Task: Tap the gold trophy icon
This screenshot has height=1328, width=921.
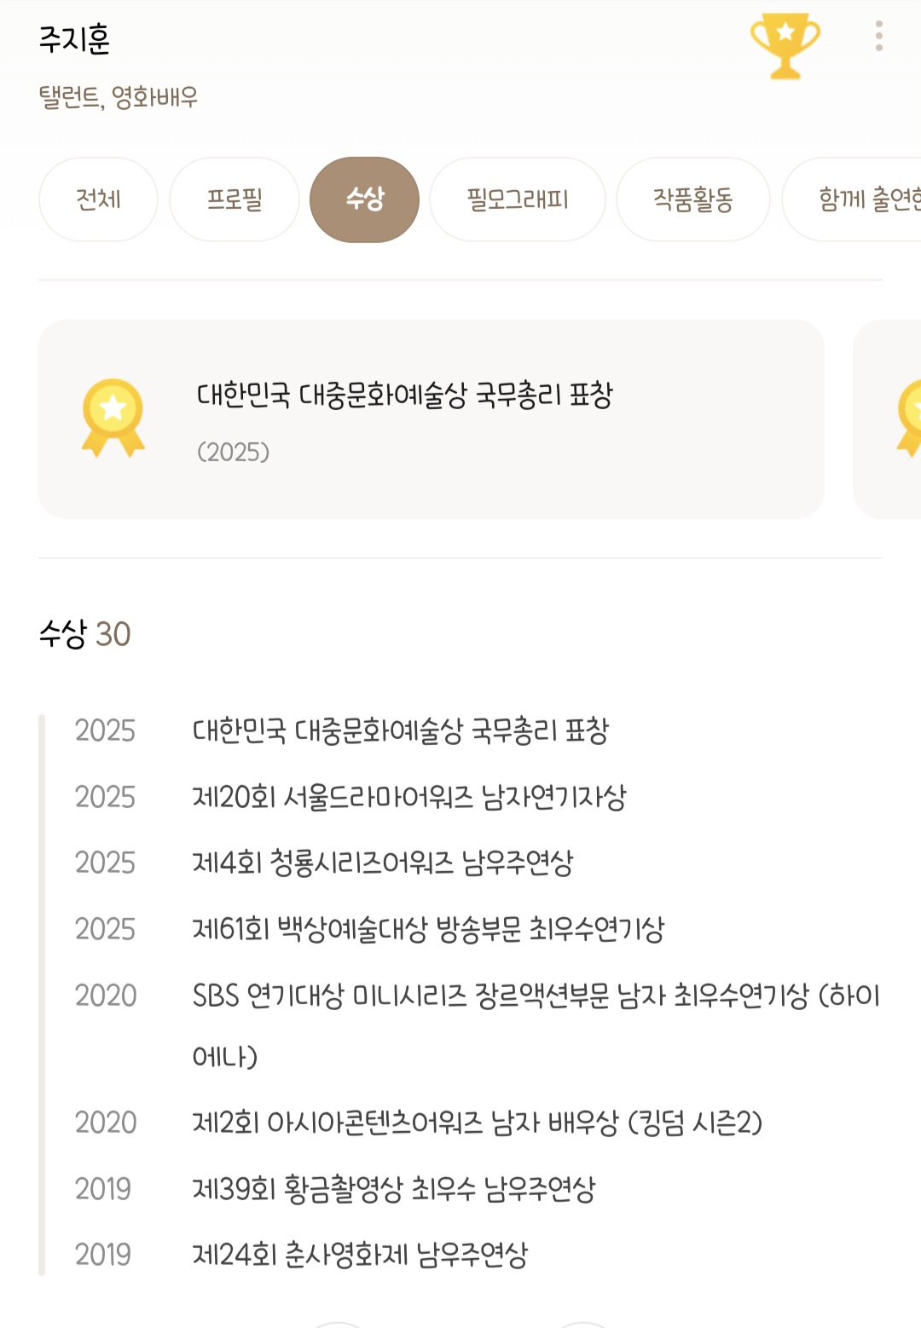Action: (785, 45)
